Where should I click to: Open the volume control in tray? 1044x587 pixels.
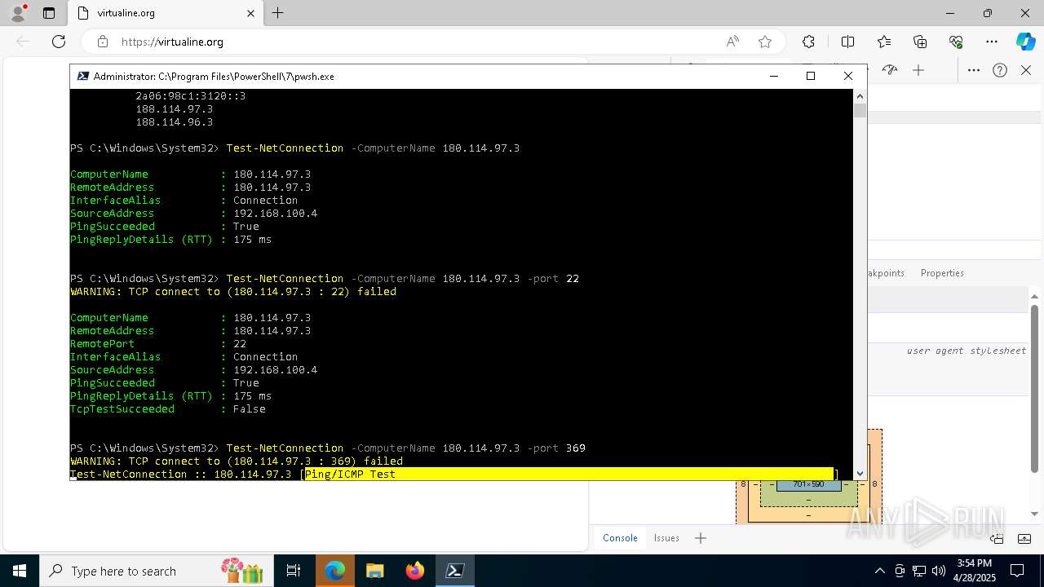(x=939, y=571)
